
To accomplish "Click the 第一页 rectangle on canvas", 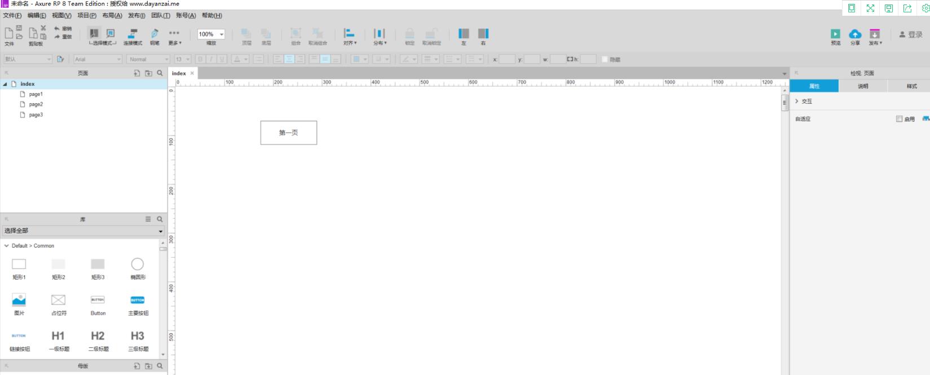I will (288, 133).
